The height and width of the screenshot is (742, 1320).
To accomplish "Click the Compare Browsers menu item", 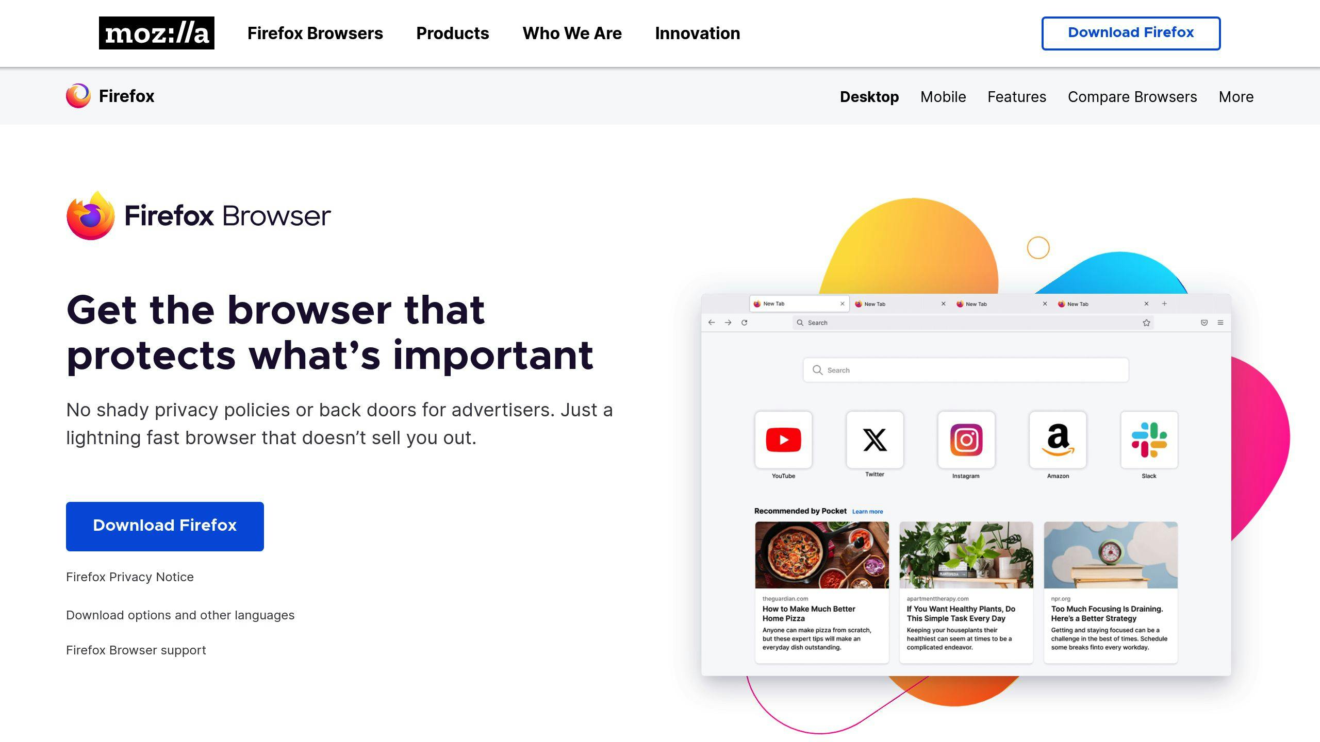I will (1132, 97).
